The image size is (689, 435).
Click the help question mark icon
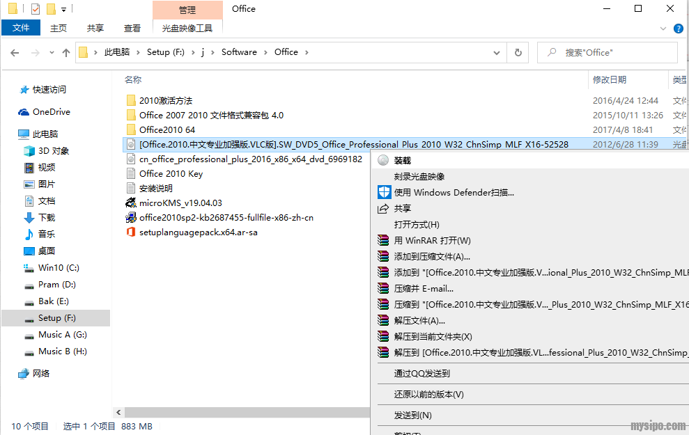pyautogui.click(x=678, y=29)
